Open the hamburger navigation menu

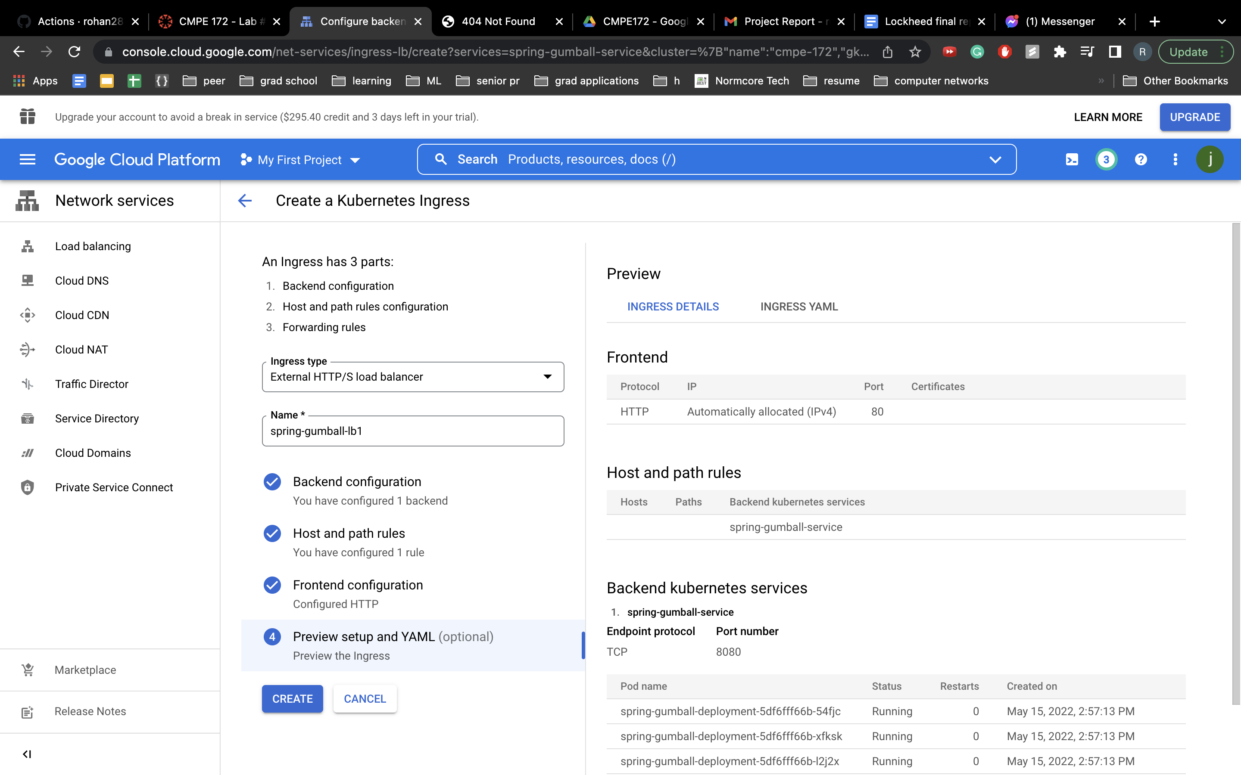point(27,159)
